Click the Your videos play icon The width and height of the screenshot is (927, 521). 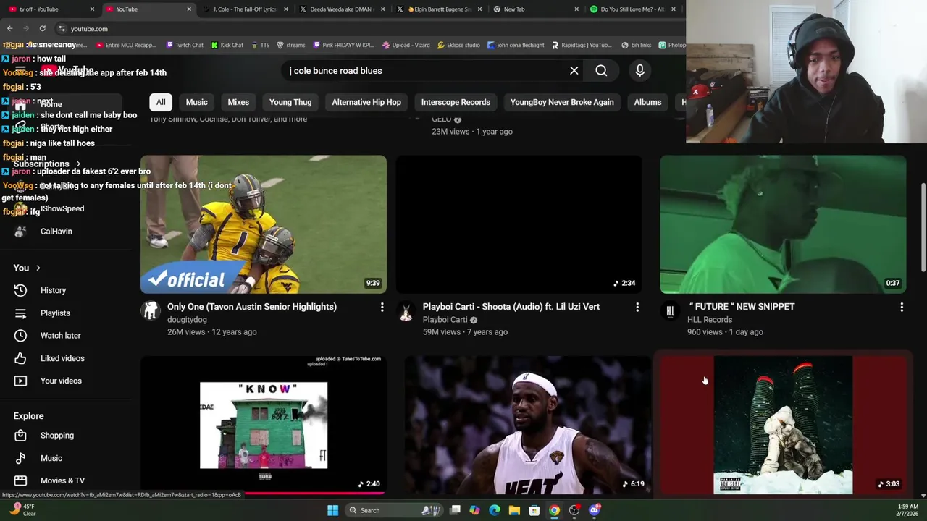[20, 381]
